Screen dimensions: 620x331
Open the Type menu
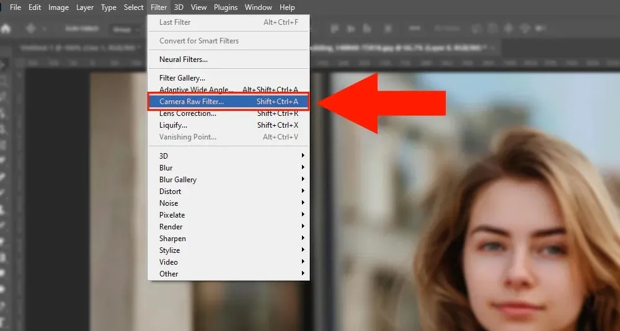click(x=108, y=7)
